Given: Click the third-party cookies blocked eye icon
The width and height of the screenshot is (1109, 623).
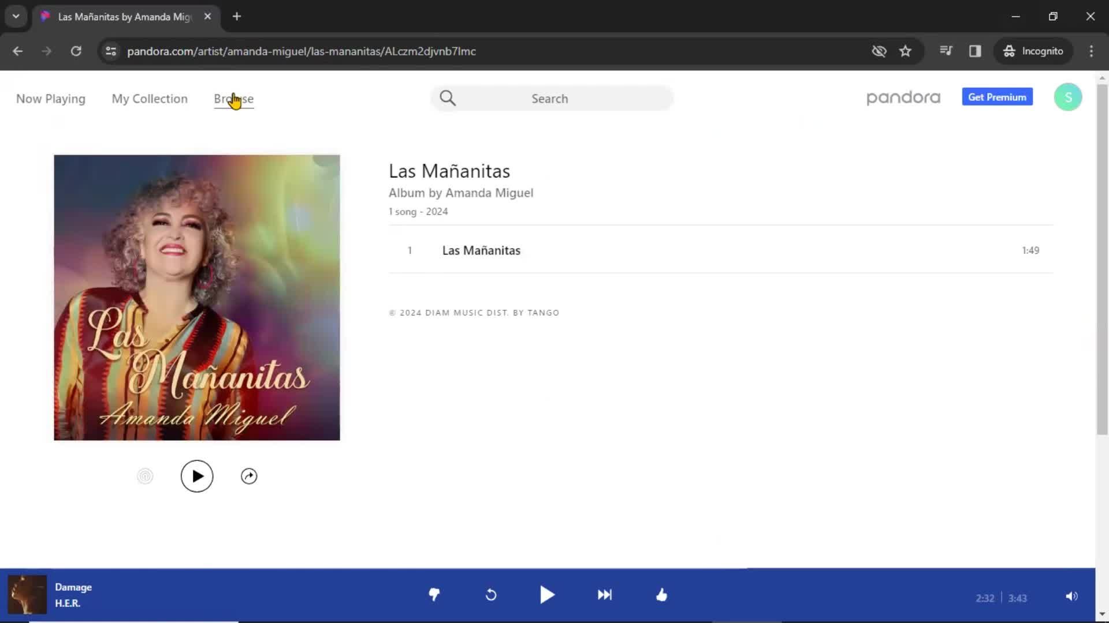Looking at the screenshot, I should coord(879,51).
